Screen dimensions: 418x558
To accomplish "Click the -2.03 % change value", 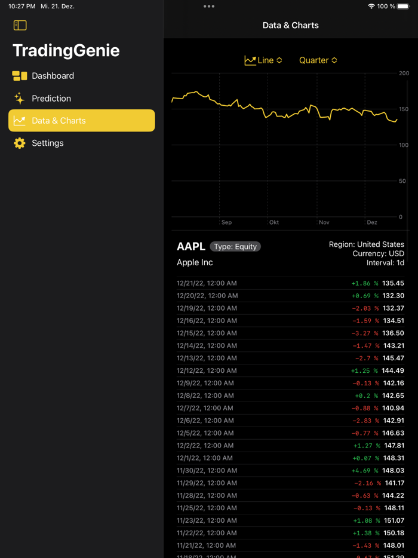I will [x=365, y=308].
